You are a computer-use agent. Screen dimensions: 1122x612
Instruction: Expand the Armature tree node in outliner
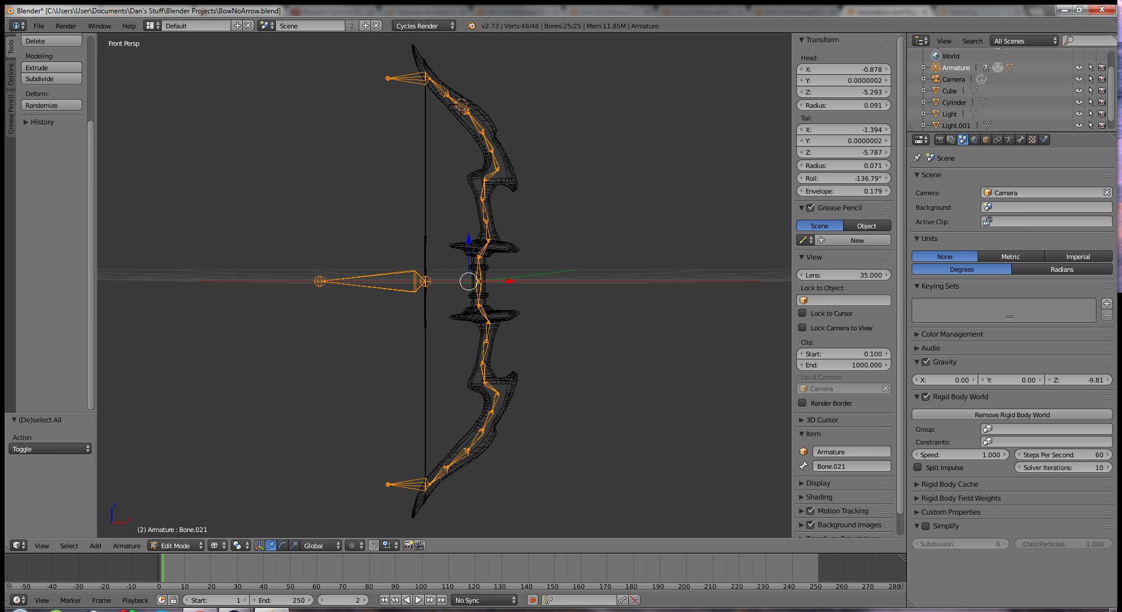click(x=924, y=67)
